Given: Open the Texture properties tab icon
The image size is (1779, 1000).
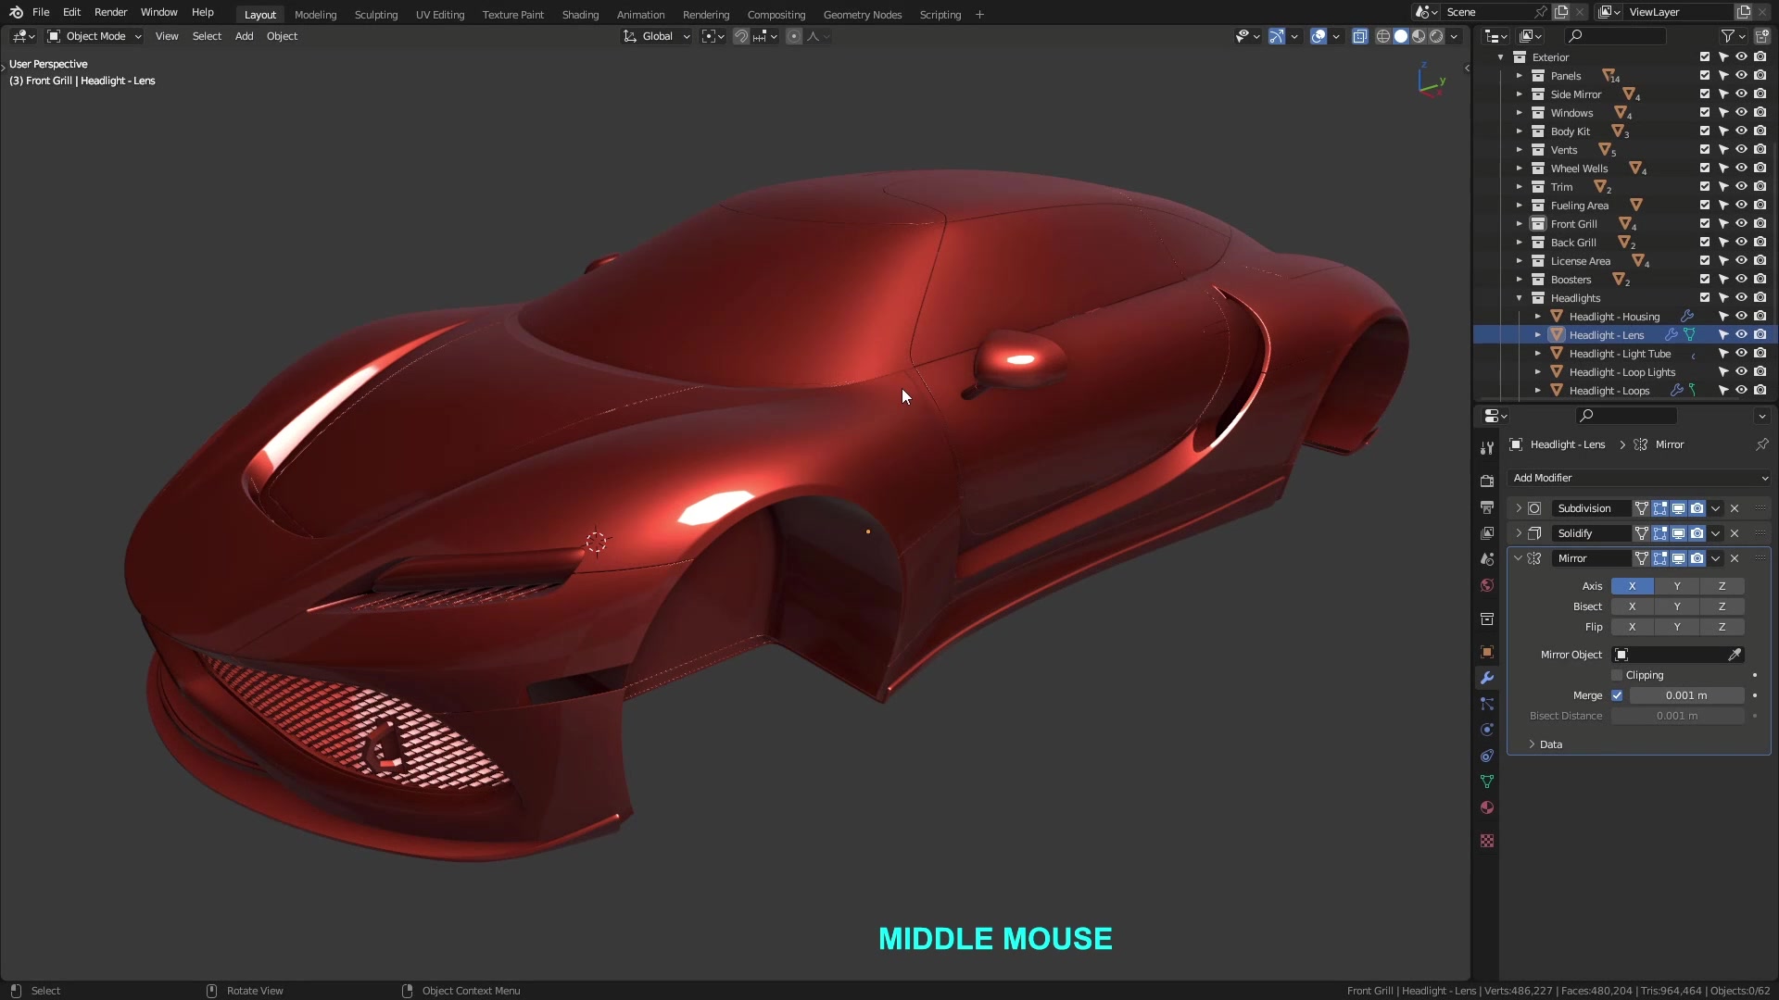Looking at the screenshot, I should [1487, 841].
